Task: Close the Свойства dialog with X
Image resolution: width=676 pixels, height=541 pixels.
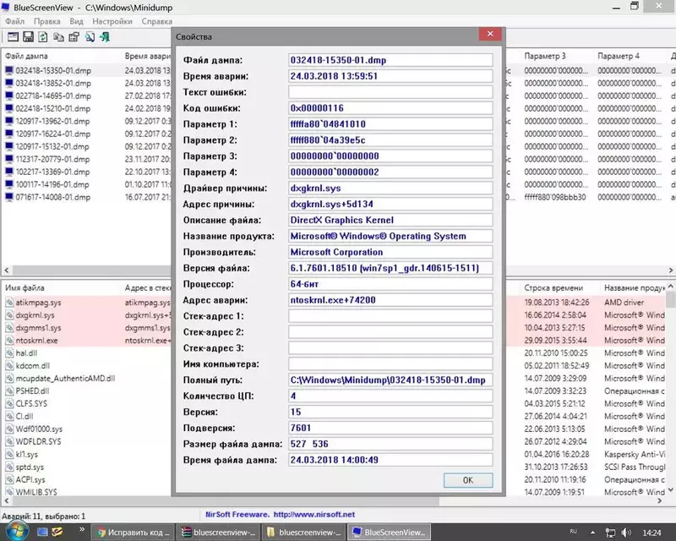Action: [x=490, y=34]
